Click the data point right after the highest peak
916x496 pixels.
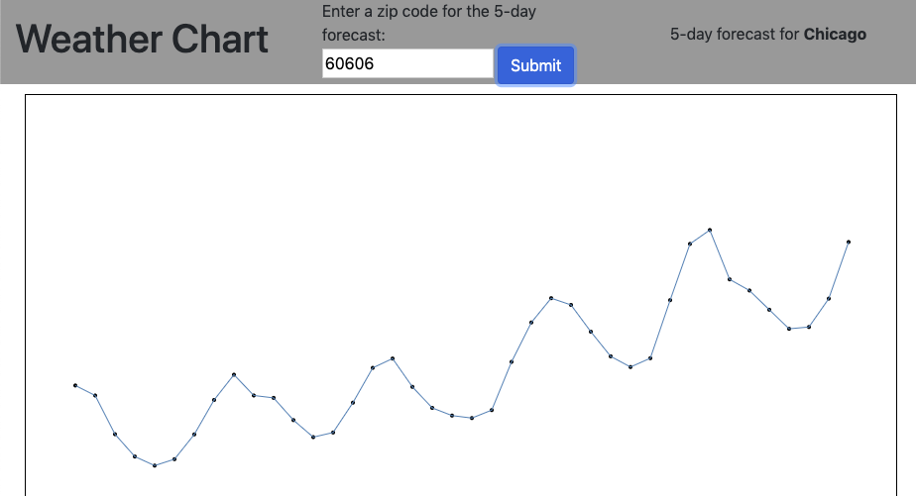click(730, 279)
